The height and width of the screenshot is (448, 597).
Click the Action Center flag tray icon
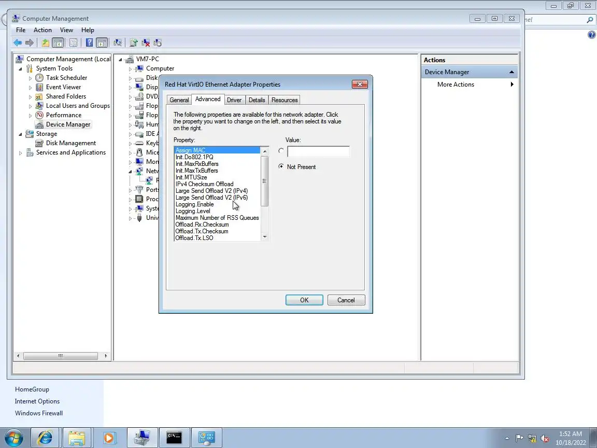(x=520, y=438)
